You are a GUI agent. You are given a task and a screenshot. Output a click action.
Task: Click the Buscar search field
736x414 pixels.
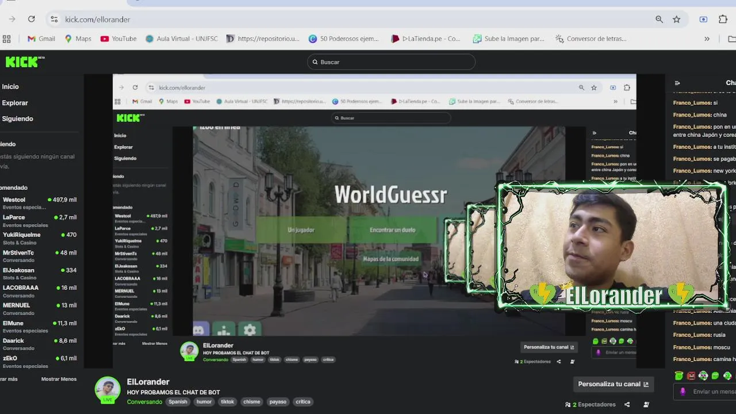391,62
